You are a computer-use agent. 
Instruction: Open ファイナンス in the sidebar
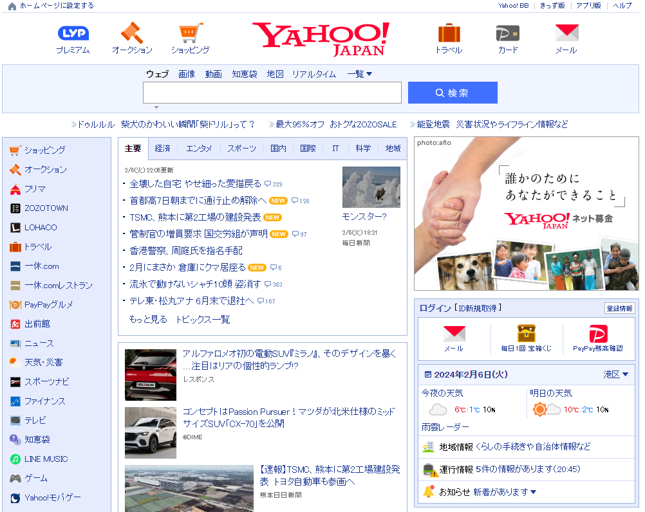point(45,401)
